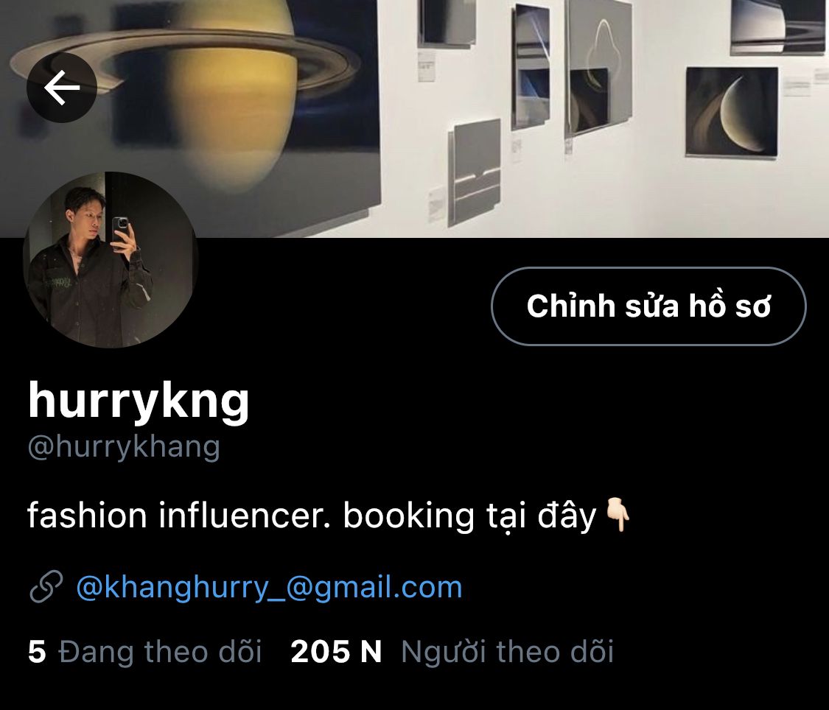
Task: Click the @hurrykhang username handle
Action: coord(124,448)
